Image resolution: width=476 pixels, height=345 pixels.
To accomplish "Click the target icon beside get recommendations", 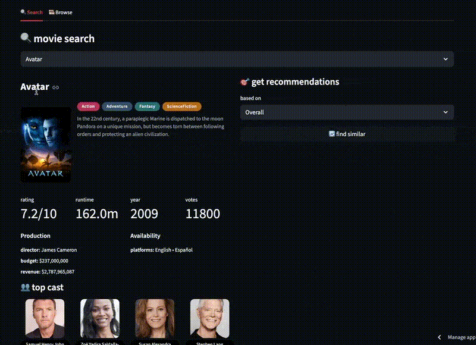I will (245, 82).
